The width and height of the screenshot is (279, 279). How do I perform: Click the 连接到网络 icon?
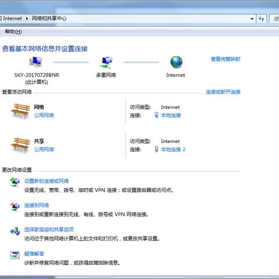15,206
